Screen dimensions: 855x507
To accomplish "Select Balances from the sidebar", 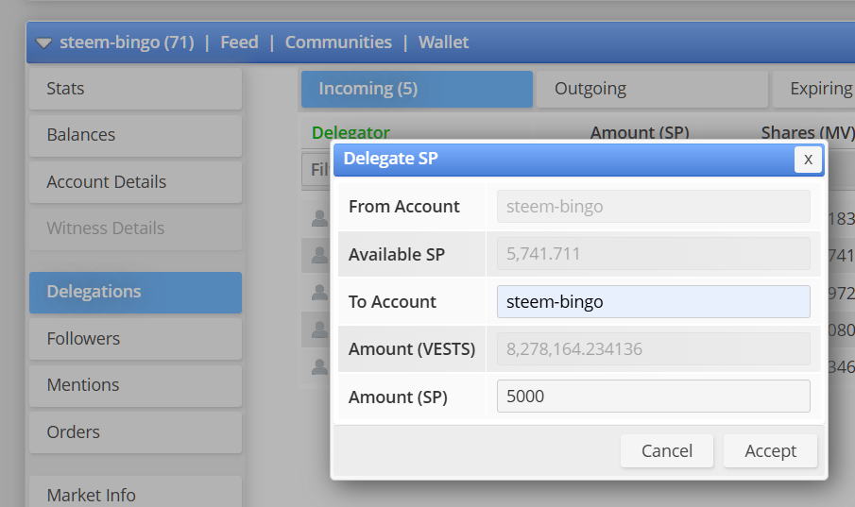I will pos(135,135).
